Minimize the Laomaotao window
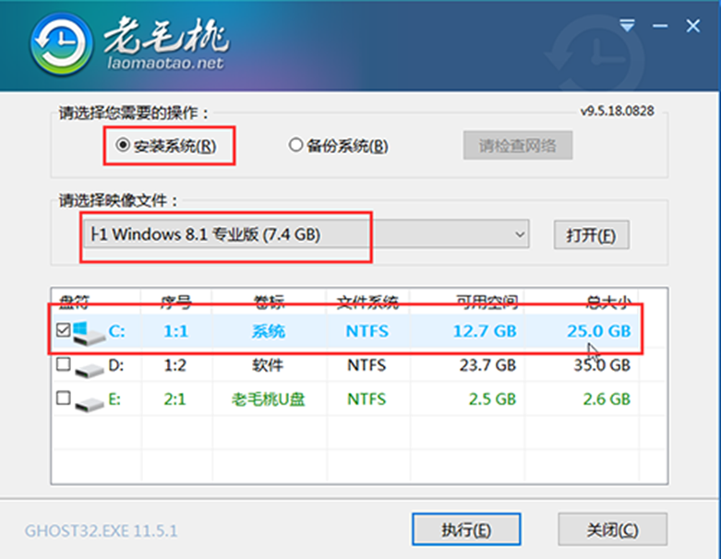The image size is (721, 559). pyautogui.click(x=660, y=26)
